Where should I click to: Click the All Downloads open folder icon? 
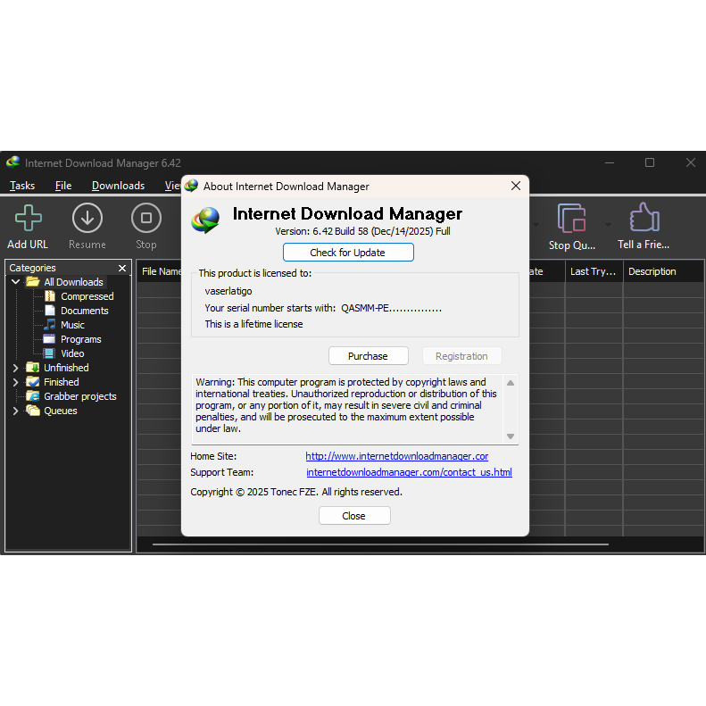(x=32, y=282)
